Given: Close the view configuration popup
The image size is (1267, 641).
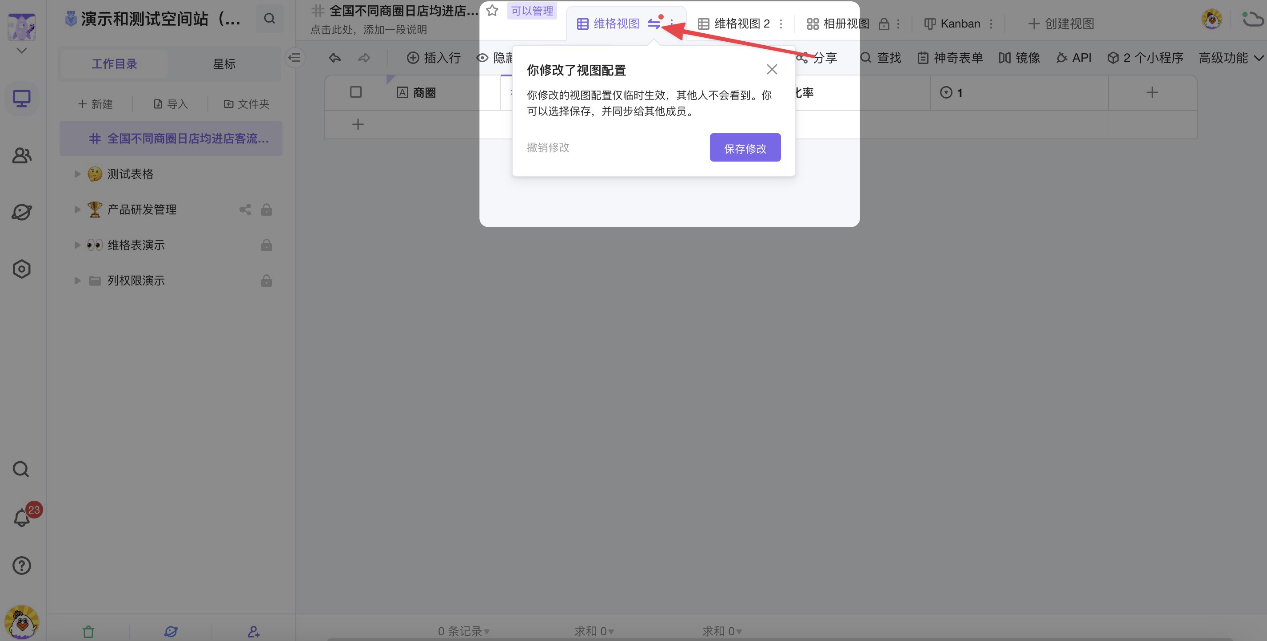Looking at the screenshot, I should pos(772,70).
